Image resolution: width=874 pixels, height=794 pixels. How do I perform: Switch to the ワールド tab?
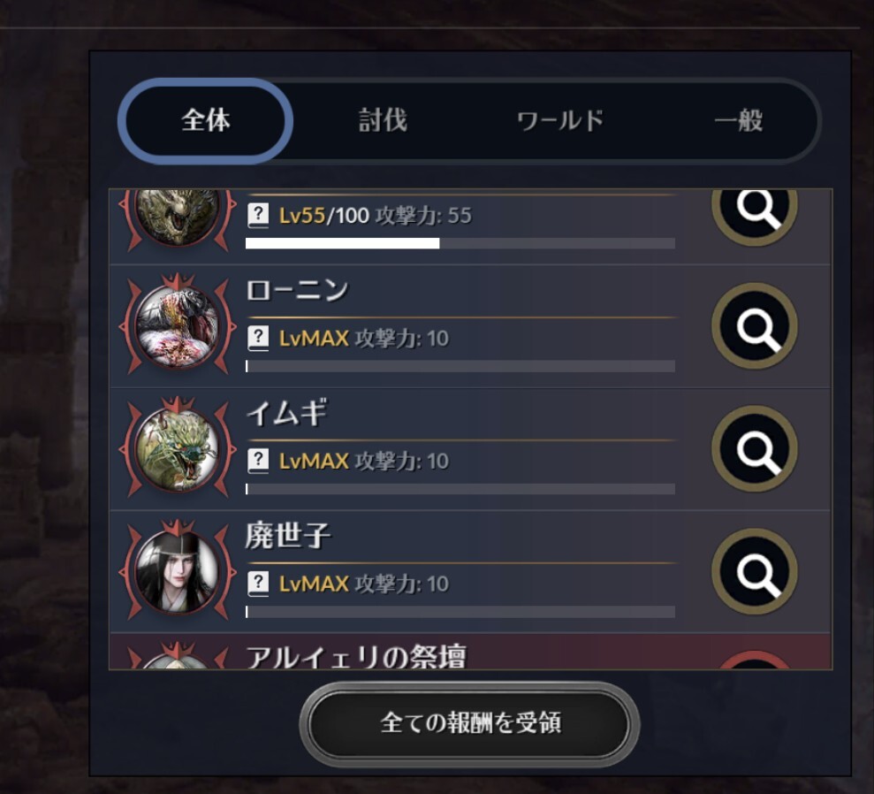[561, 120]
